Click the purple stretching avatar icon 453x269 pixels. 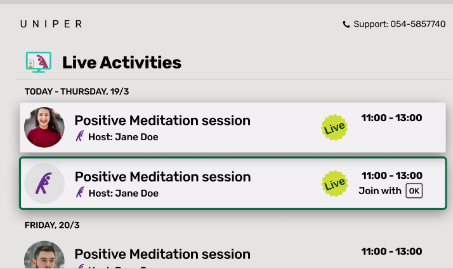(x=44, y=183)
